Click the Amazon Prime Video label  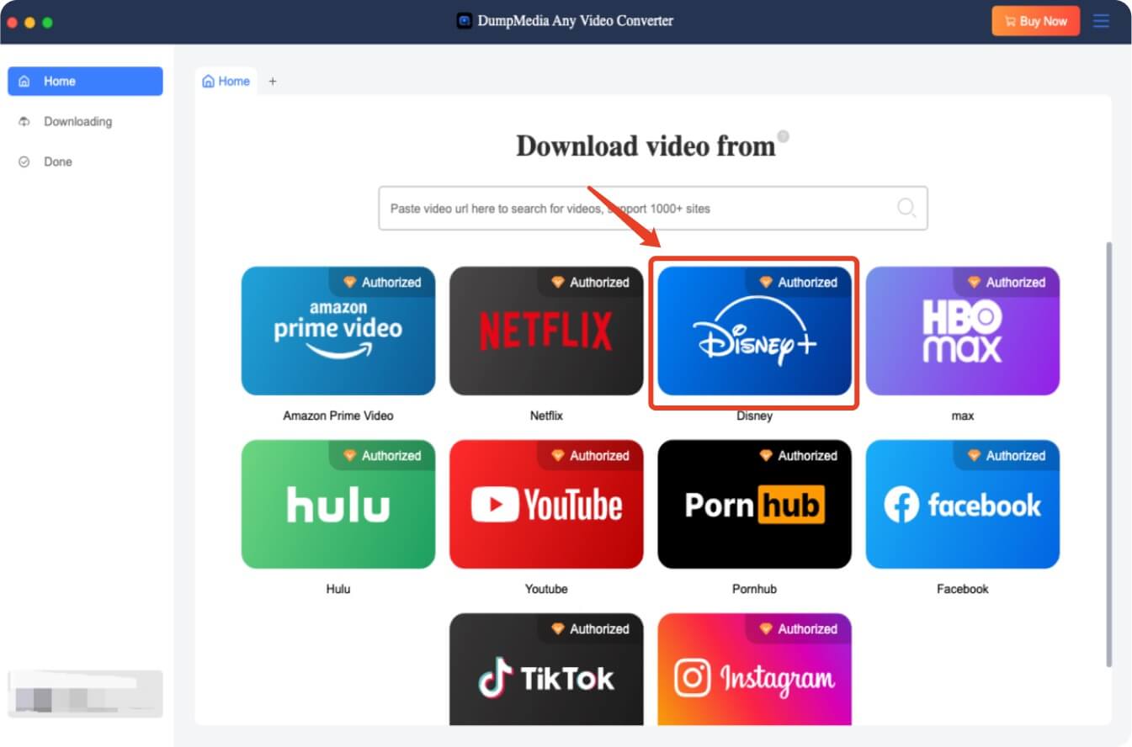pyautogui.click(x=338, y=416)
